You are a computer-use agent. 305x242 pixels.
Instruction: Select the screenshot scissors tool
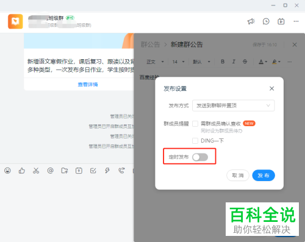[x=36, y=171]
